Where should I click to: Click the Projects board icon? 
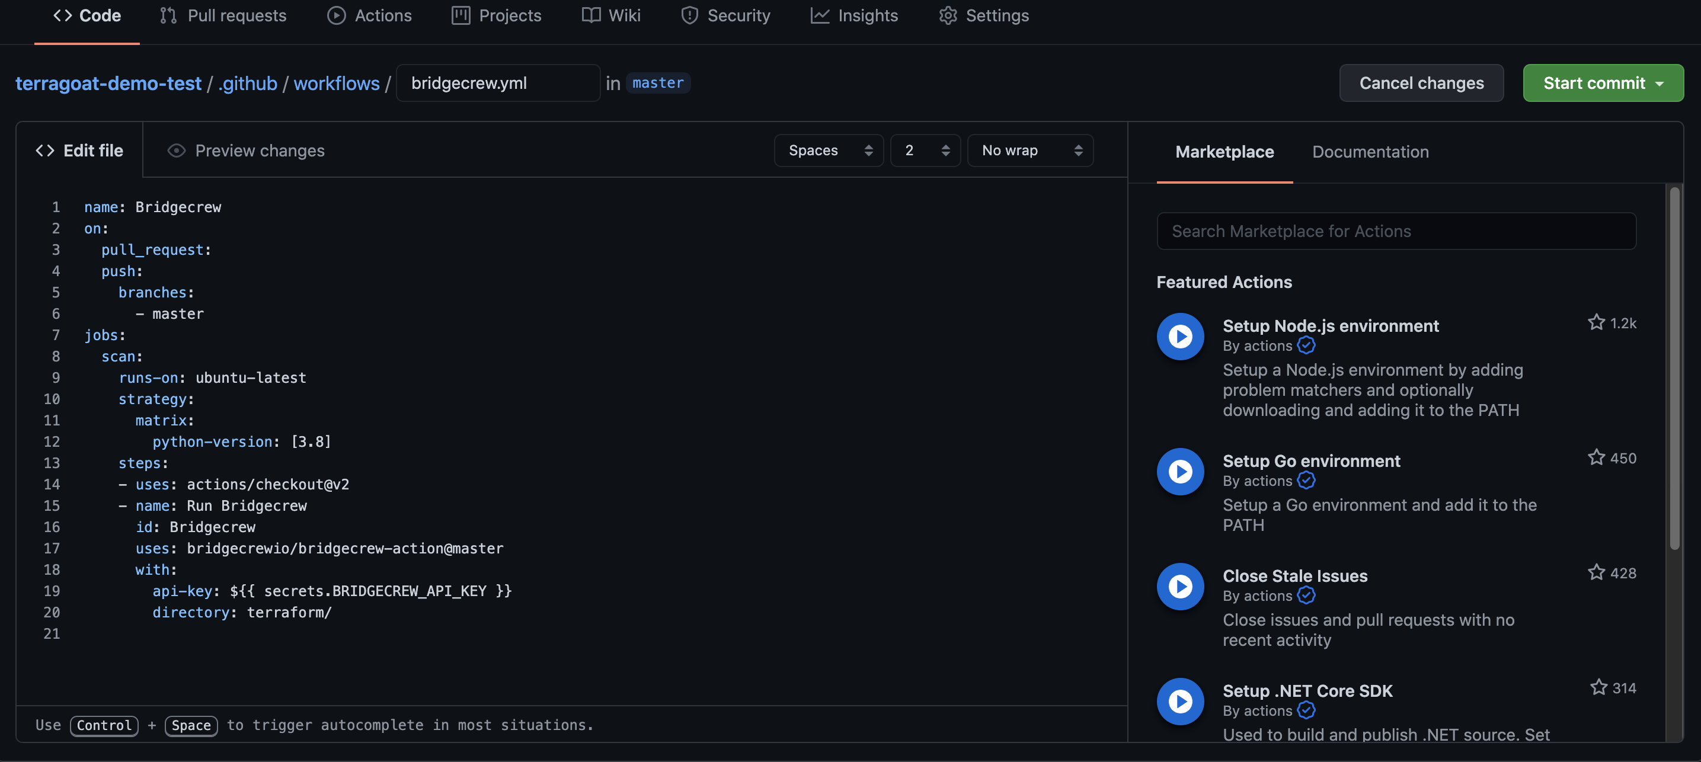click(461, 15)
